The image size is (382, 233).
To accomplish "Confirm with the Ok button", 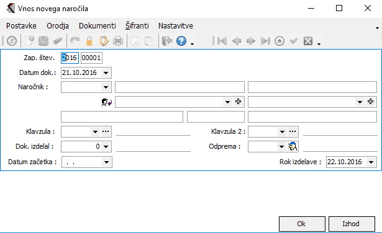I will coord(302,224).
